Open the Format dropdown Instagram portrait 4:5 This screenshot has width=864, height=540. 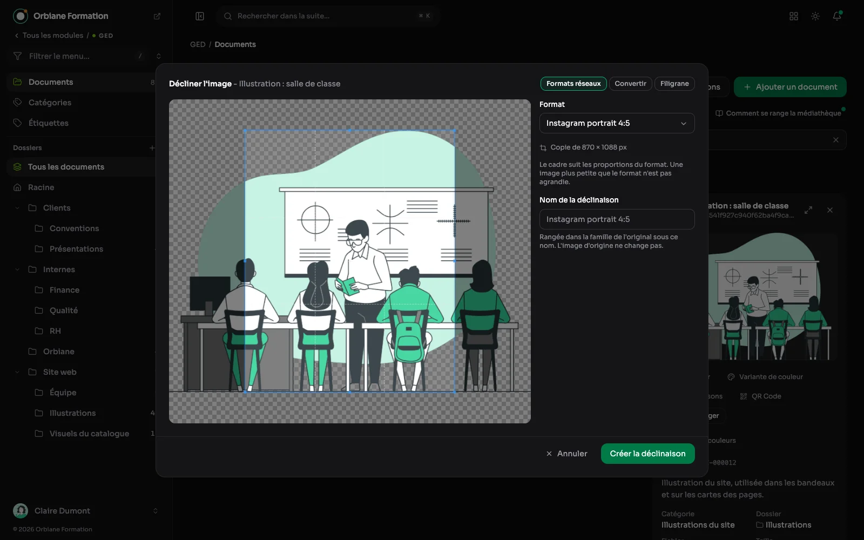(x=617, y=123)
